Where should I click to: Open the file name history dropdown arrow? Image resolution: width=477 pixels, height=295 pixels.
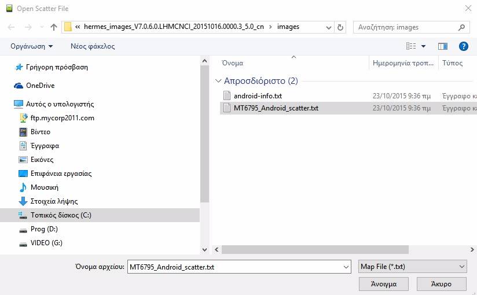346,267
